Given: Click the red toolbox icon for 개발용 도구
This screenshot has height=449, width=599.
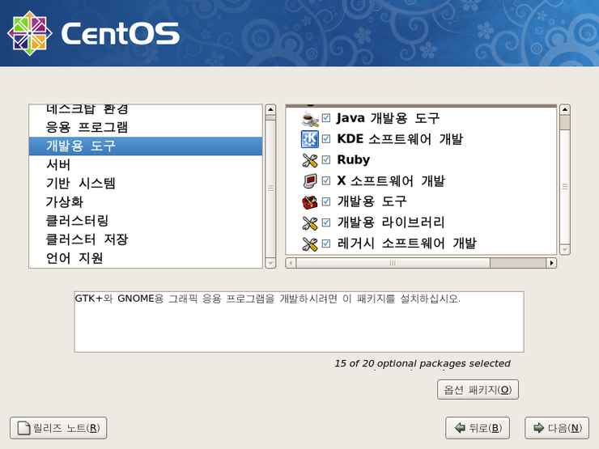Looking at the screenshot, I should coord(310,201).
